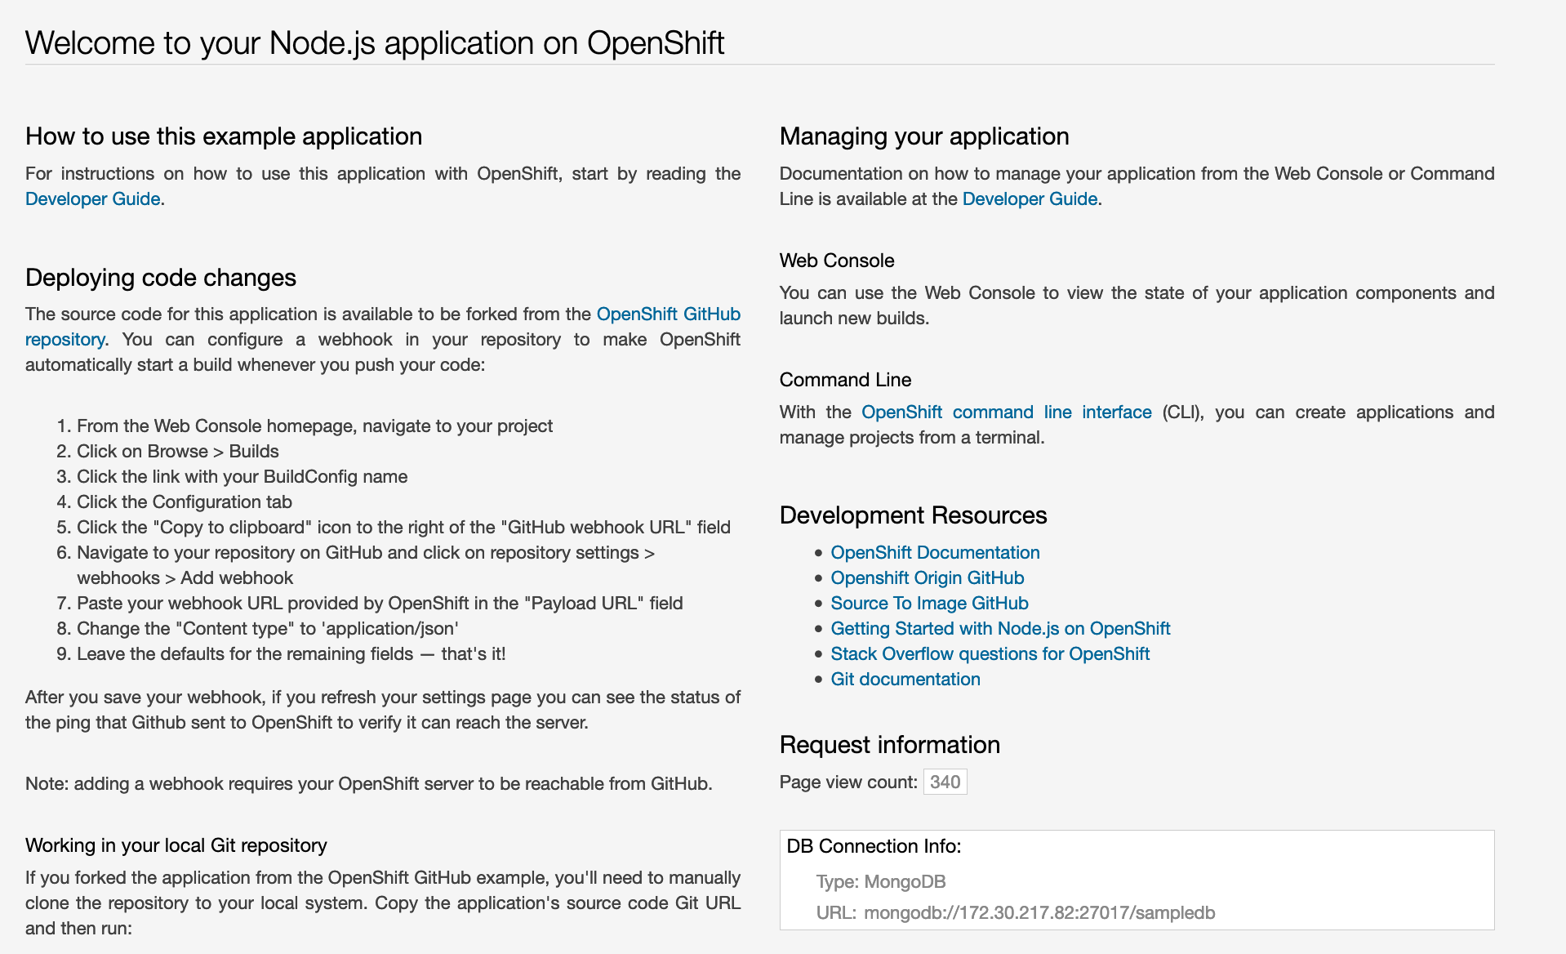1566x954 pixels.
Task: Click the Page view count label
Action: pyautogui.click(x=849, y=782)
